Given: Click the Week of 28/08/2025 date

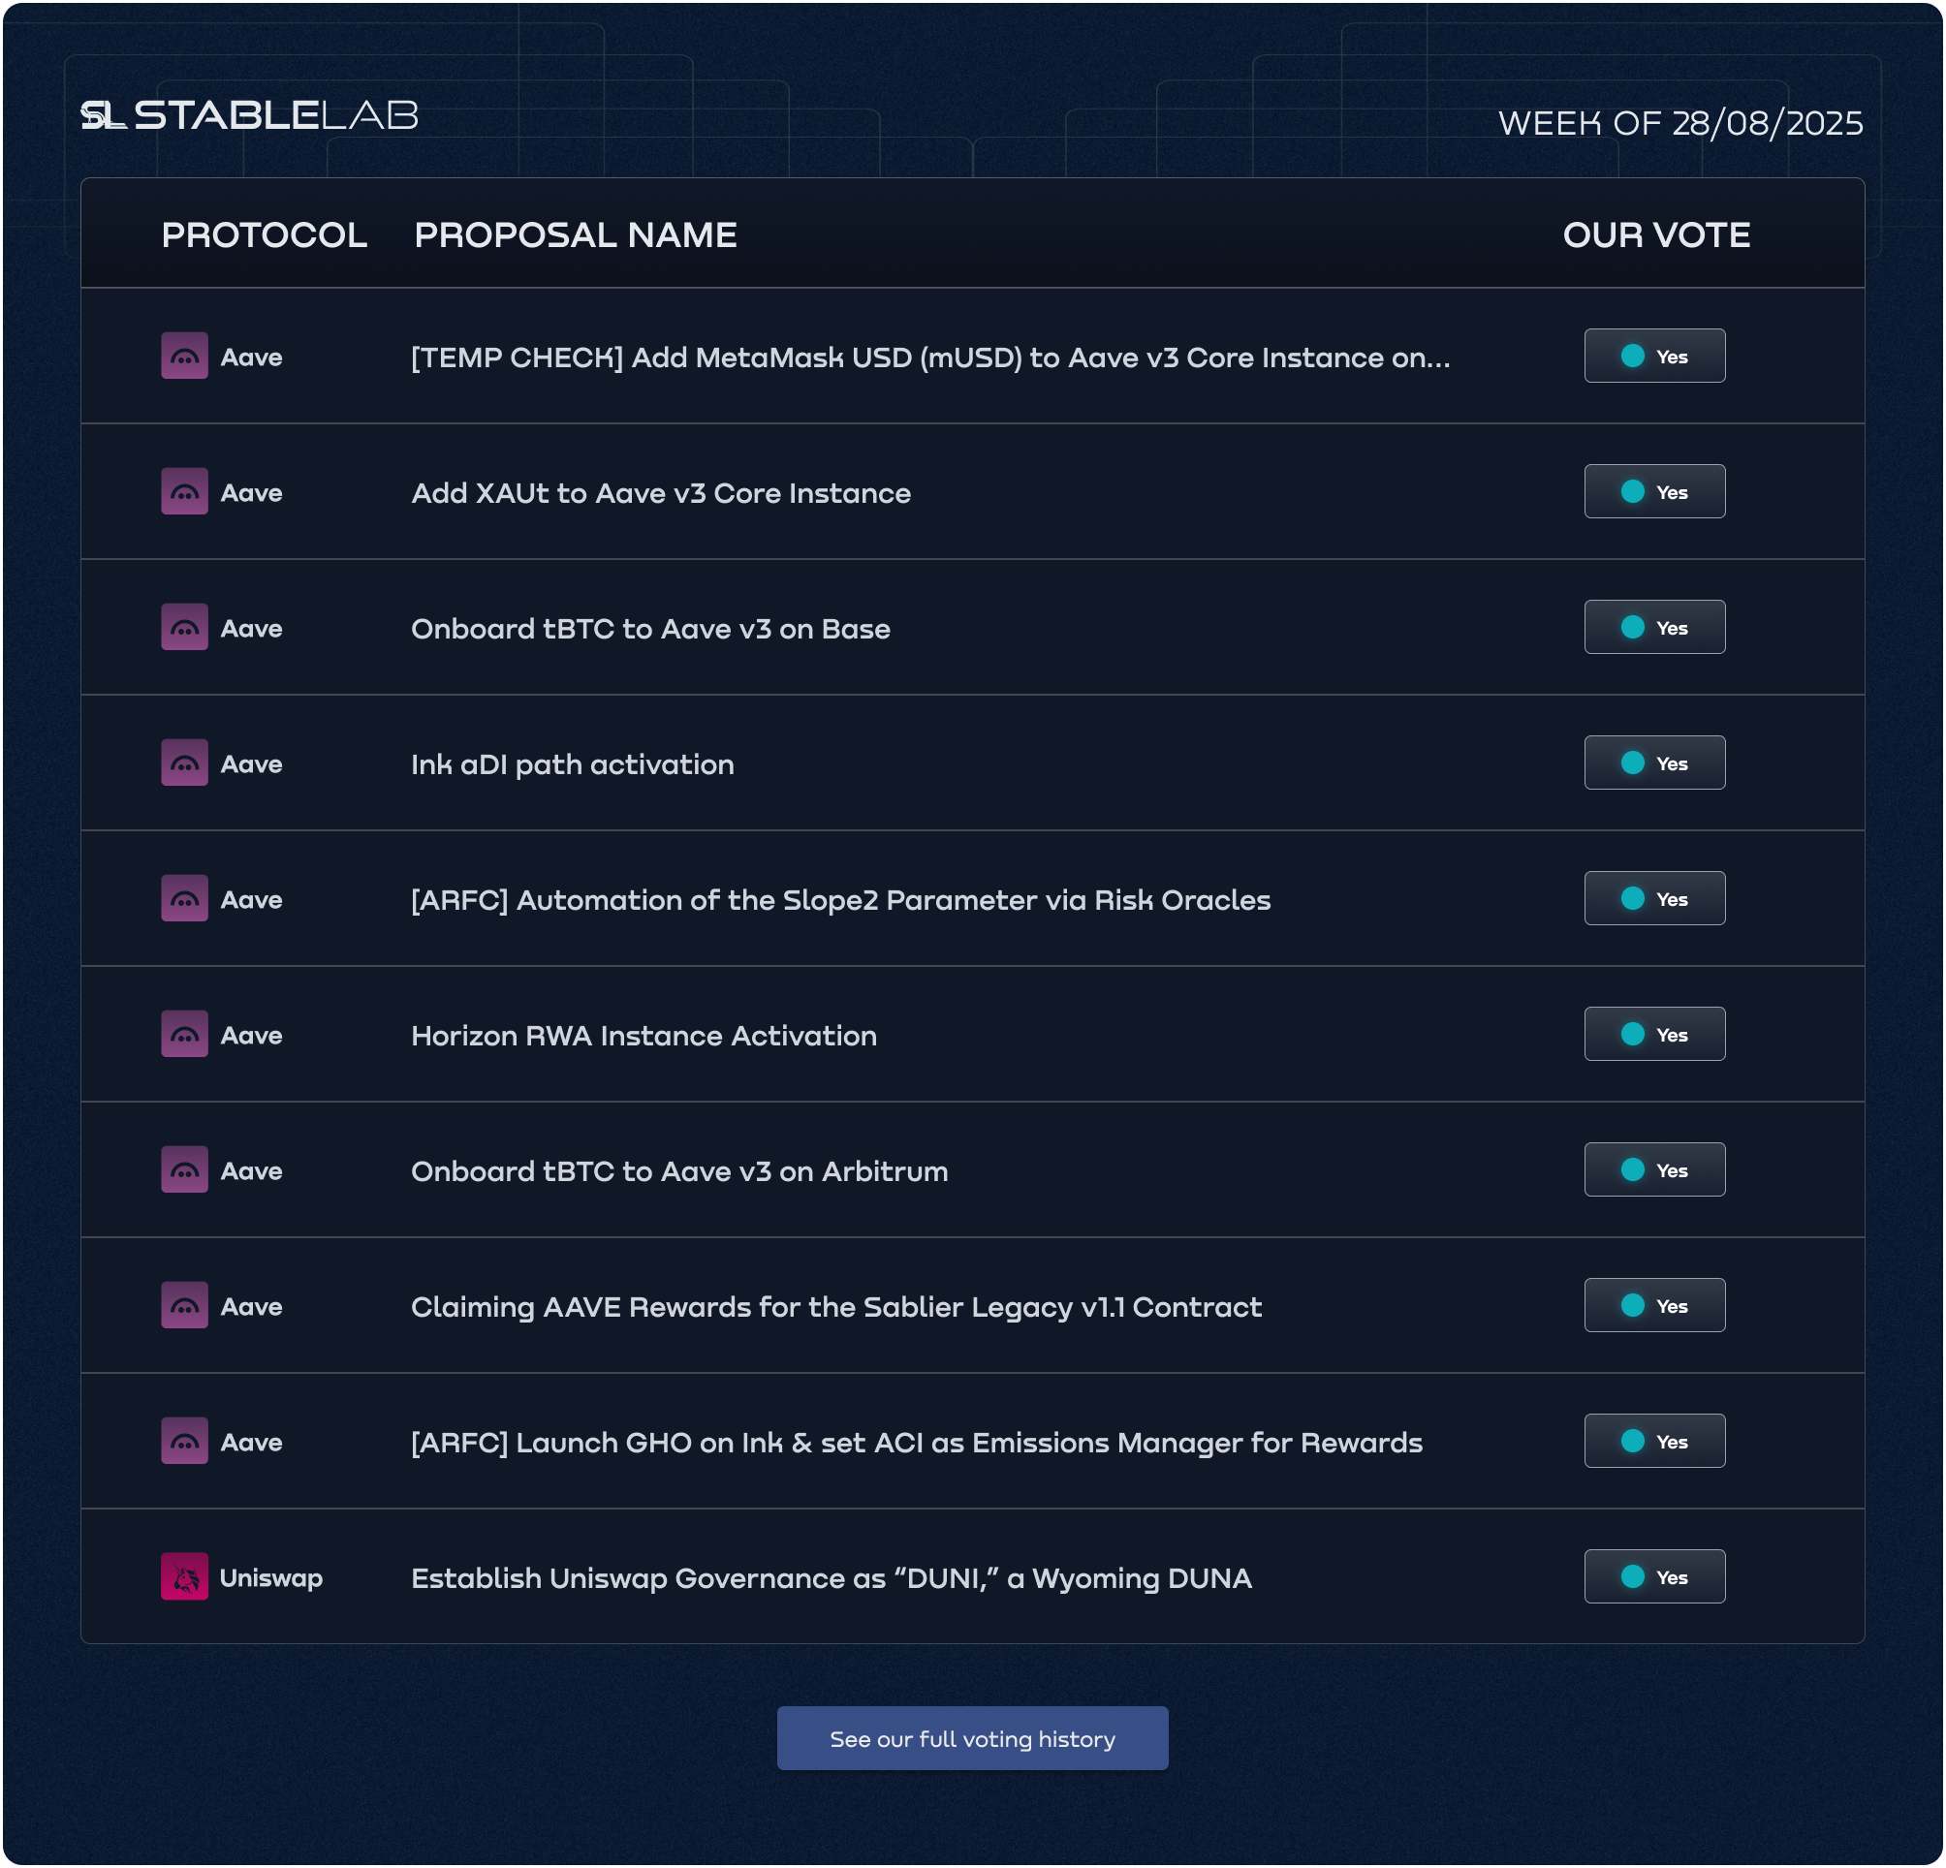Looking at the screenshot, I should (1679, 123).
